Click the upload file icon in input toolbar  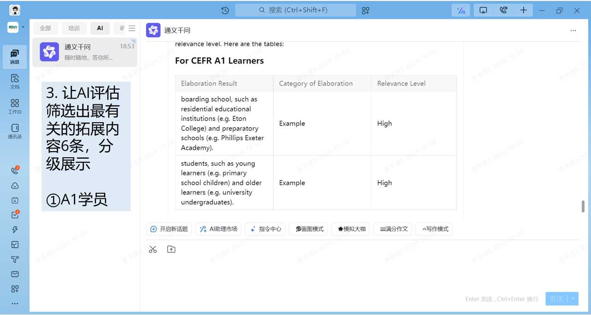click(x=171, y=250)
